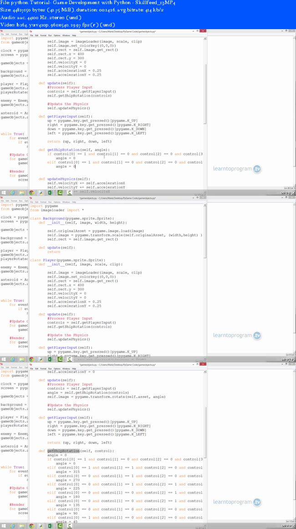Image resolution: width=296 pixels, height=529 pixels.
Task: Click gameobjects.py title bar in angle = 315 frame
Action: (117, 364)
